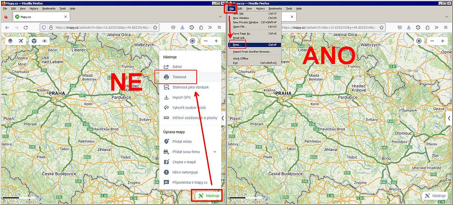Screen dimensions: 453x205
Task: Open Pocket save icon in right window
Action: click(x=400, y=27)
